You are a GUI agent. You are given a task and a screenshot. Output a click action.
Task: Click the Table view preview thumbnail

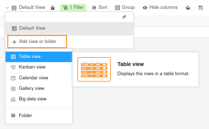point(94,69)
